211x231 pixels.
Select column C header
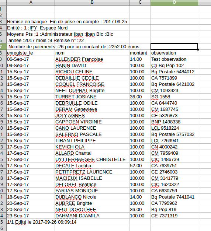coord(140,2)
